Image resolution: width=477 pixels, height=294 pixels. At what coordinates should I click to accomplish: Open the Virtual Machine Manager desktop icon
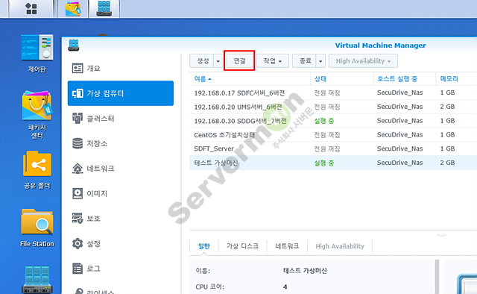click(37, 279)
